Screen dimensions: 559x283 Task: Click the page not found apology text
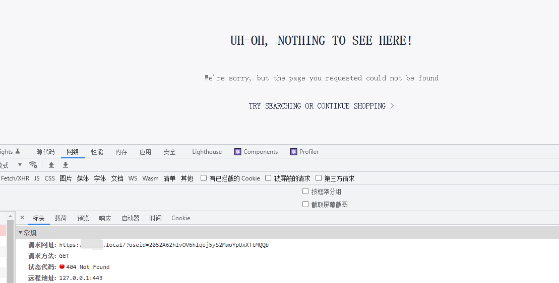(x=321, y=78)
